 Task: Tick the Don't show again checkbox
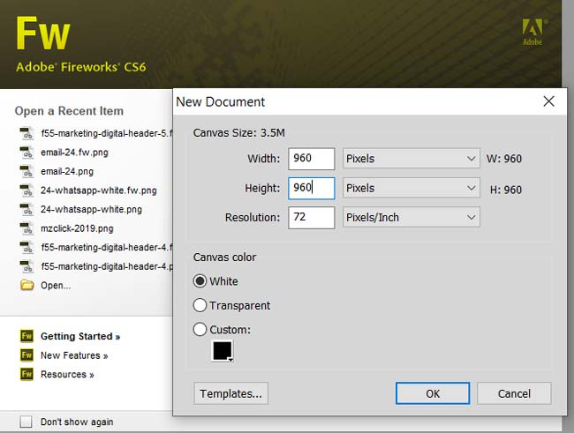click(26, 422)
